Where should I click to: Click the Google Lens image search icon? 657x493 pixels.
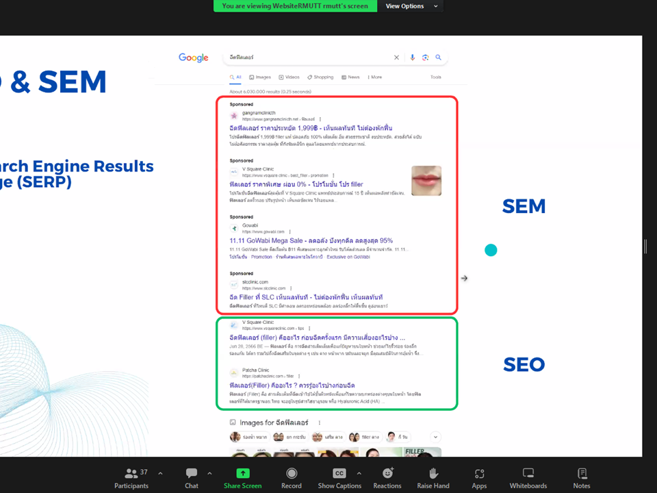425,58
